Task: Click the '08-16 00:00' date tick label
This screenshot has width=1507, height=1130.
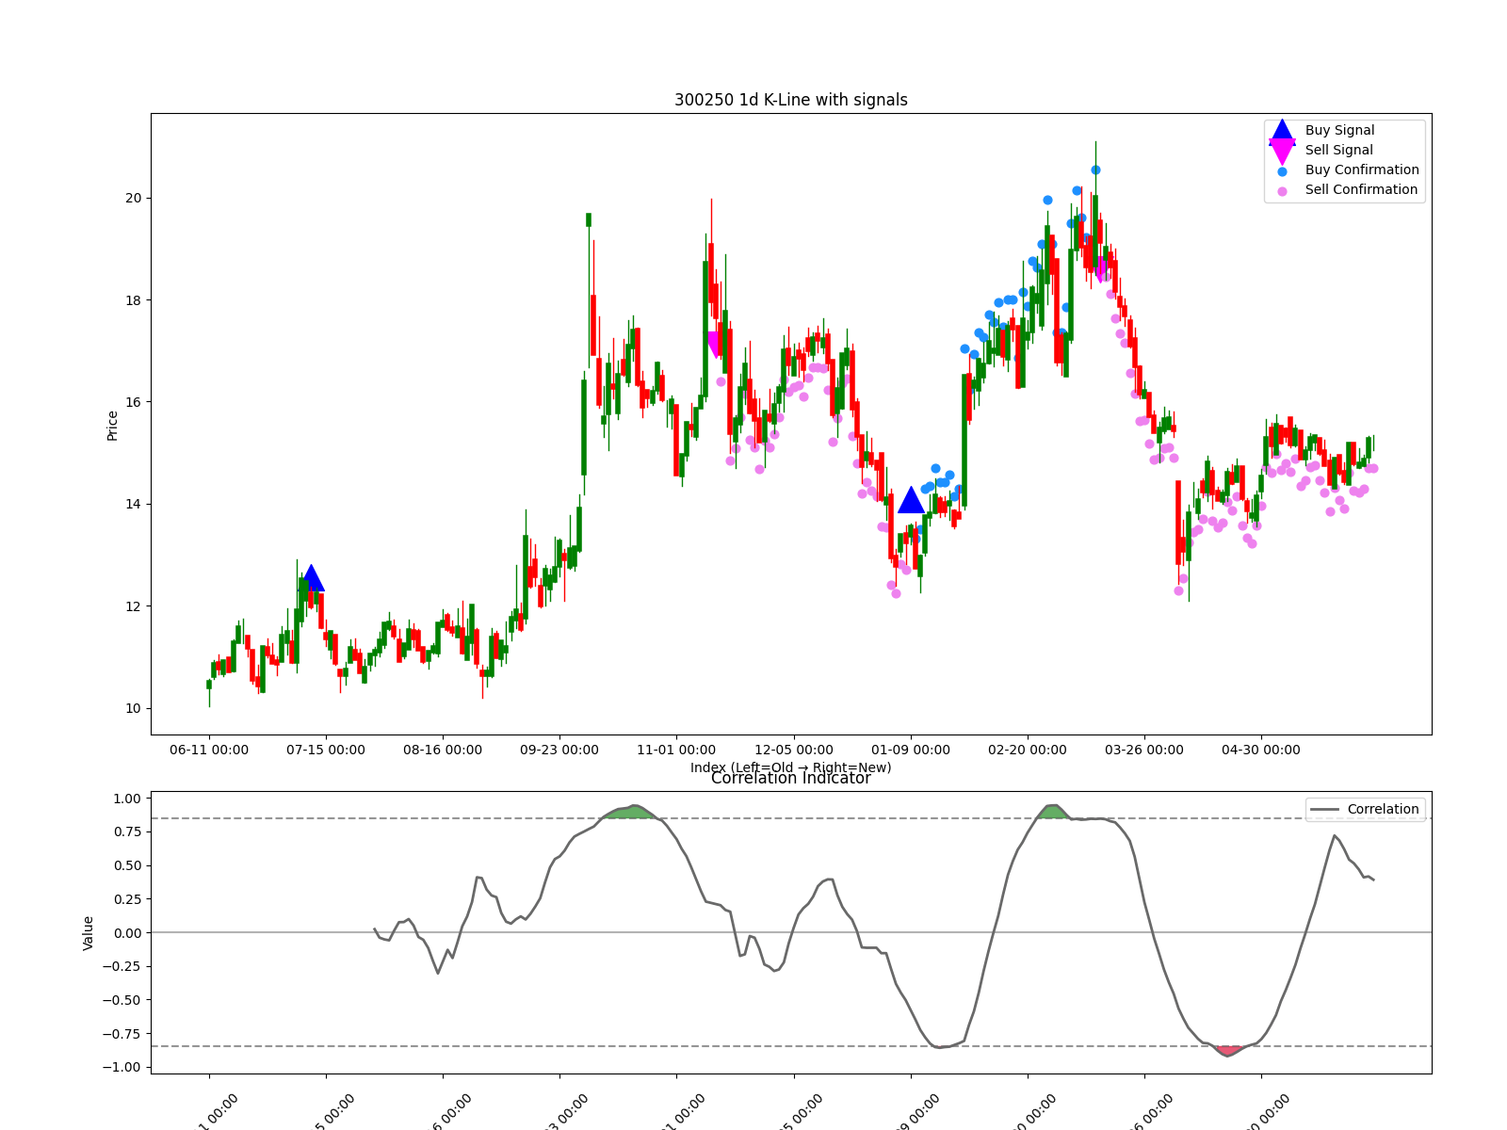Action: pos(443,751)
